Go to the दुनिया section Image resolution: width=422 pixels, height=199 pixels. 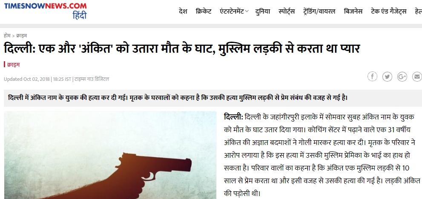pos(263,11)
